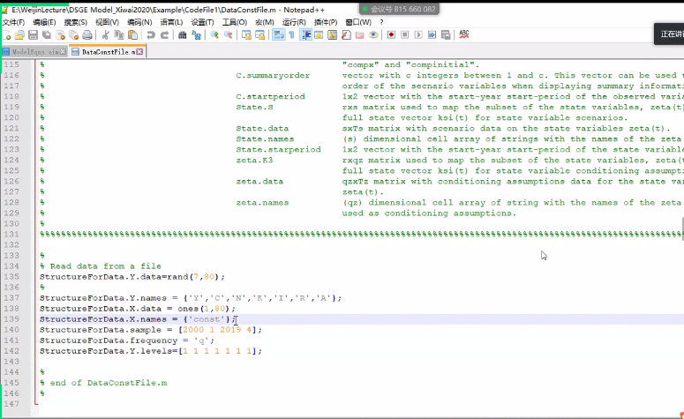The width and height of the screenshot is (684, 419).
Task: Toggle show all characters pilcrow icon
Action: point(291,35)
